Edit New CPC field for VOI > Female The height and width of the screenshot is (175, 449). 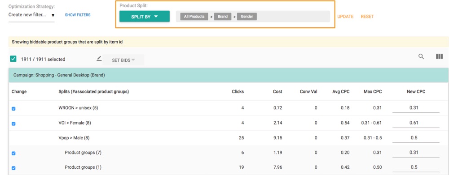coord(416,123)
